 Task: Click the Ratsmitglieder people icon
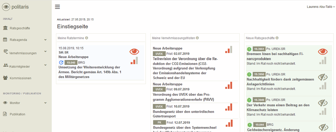tap(5, 66)
